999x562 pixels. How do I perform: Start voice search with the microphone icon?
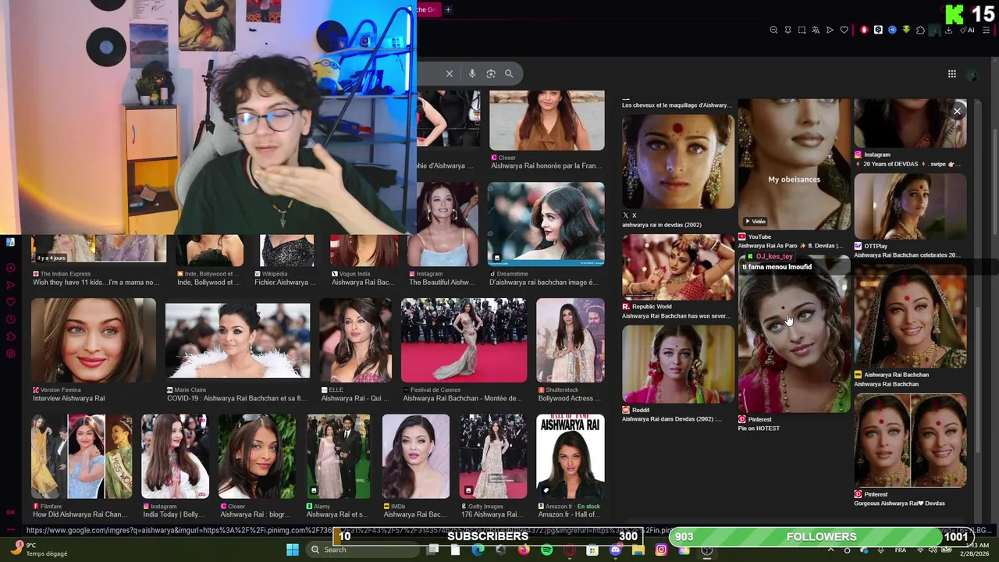472,73
